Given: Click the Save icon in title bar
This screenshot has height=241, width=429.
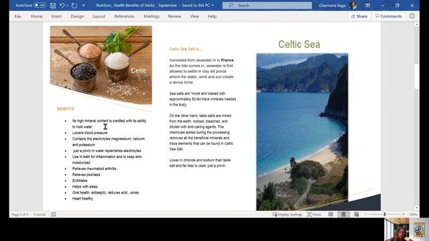Looking at the screenshot, I should click(53, 5).
